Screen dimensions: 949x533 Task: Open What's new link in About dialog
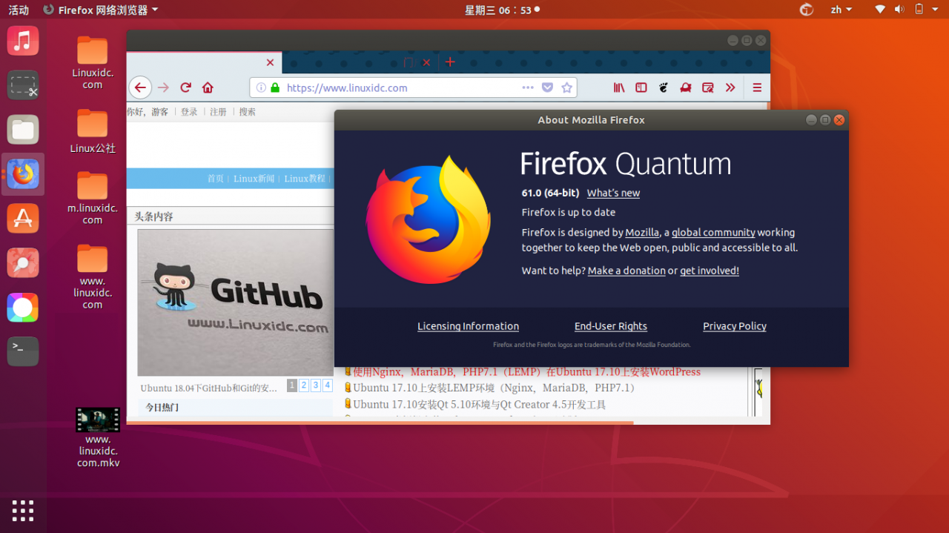coord(613,193)
